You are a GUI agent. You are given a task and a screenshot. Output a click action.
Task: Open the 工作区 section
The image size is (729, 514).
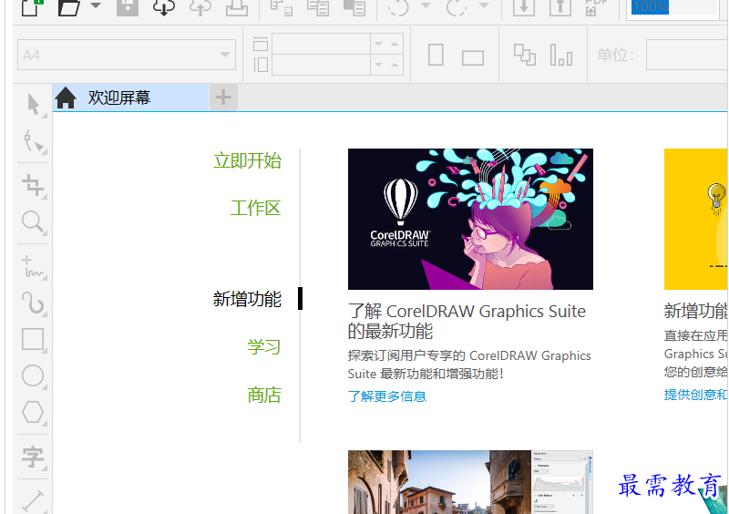point(256,208)
